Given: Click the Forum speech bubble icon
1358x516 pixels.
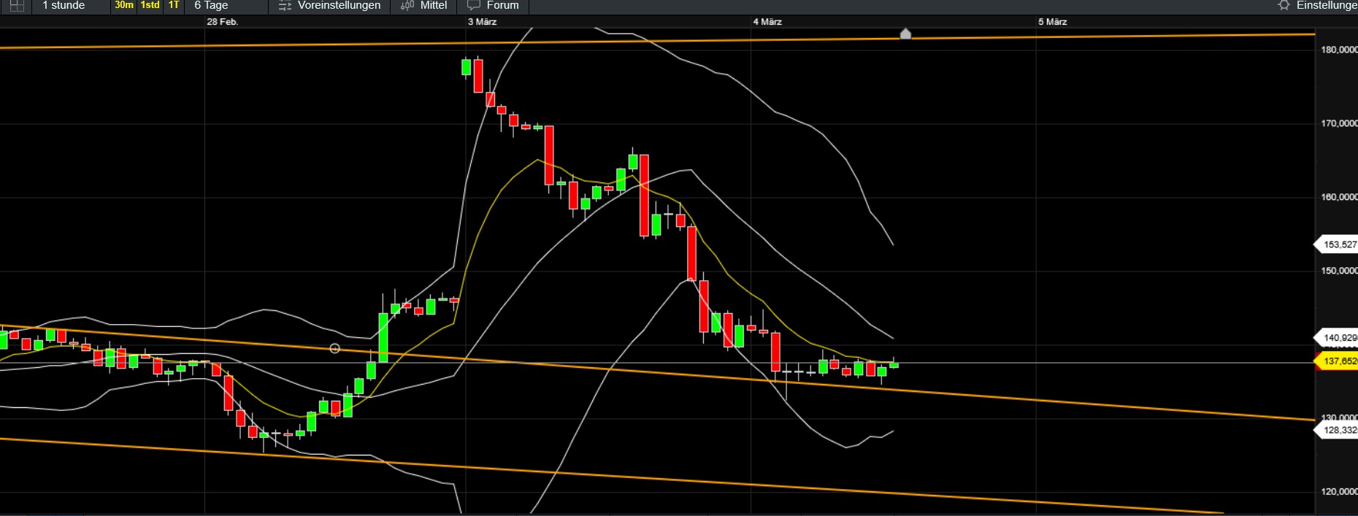Looking at the screenshot, I should pos(474,6).
